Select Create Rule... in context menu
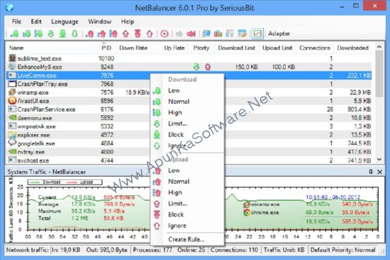 [x=187, y=239]
